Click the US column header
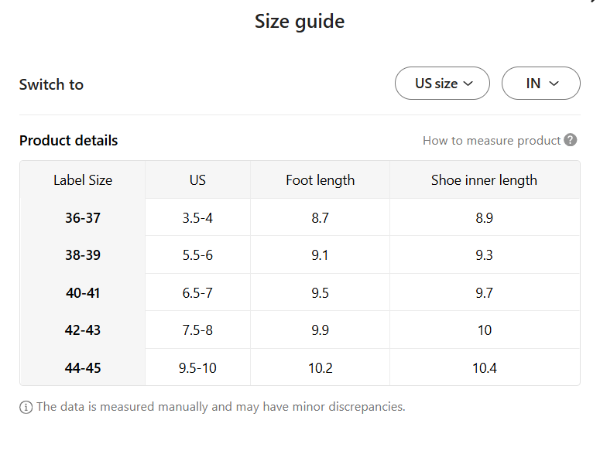The image size is (600, 468). (x=197, y=180)
